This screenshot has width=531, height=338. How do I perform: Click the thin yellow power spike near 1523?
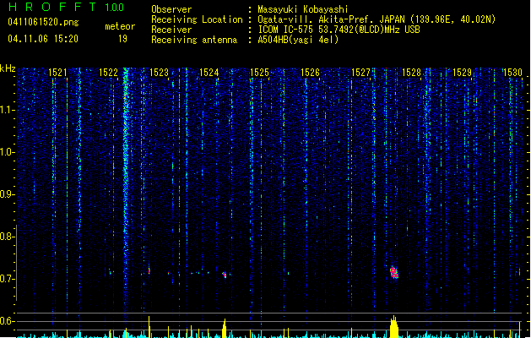(x=149, y=327)
